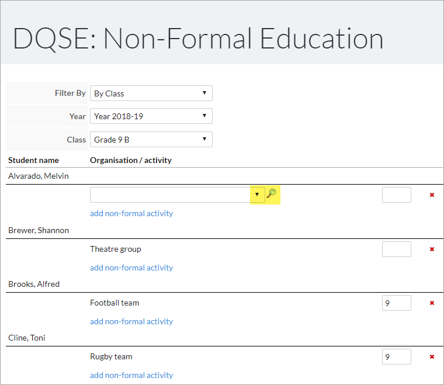Remove Rugby team activity with red X
Screen dimensions: 444x385
[432, 357]
